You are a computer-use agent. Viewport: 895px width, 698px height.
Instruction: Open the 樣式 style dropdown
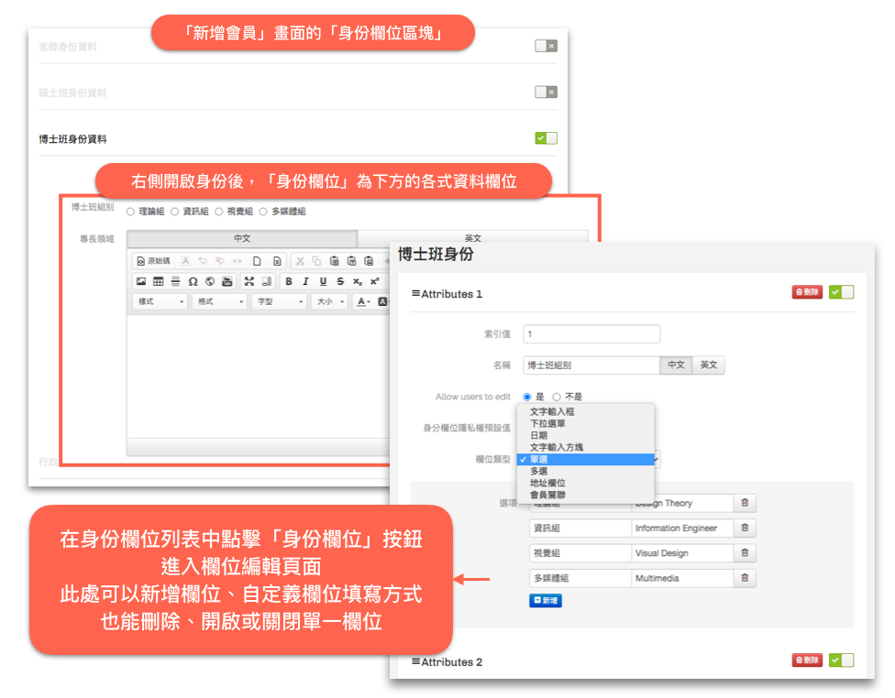coord(160,301)
